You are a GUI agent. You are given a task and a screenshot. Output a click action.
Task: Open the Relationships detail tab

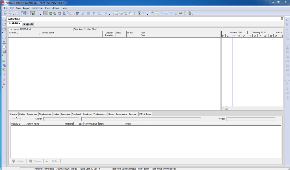45,114
